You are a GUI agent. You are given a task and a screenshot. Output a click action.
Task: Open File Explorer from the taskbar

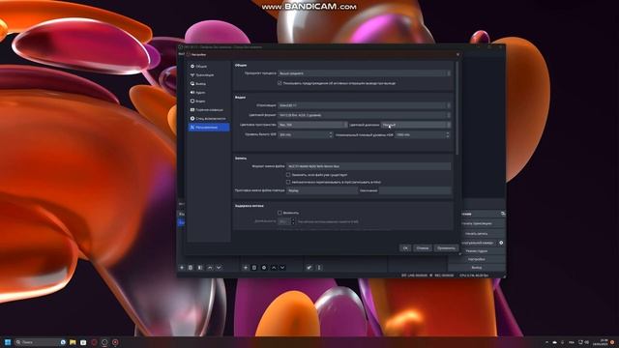73,342
